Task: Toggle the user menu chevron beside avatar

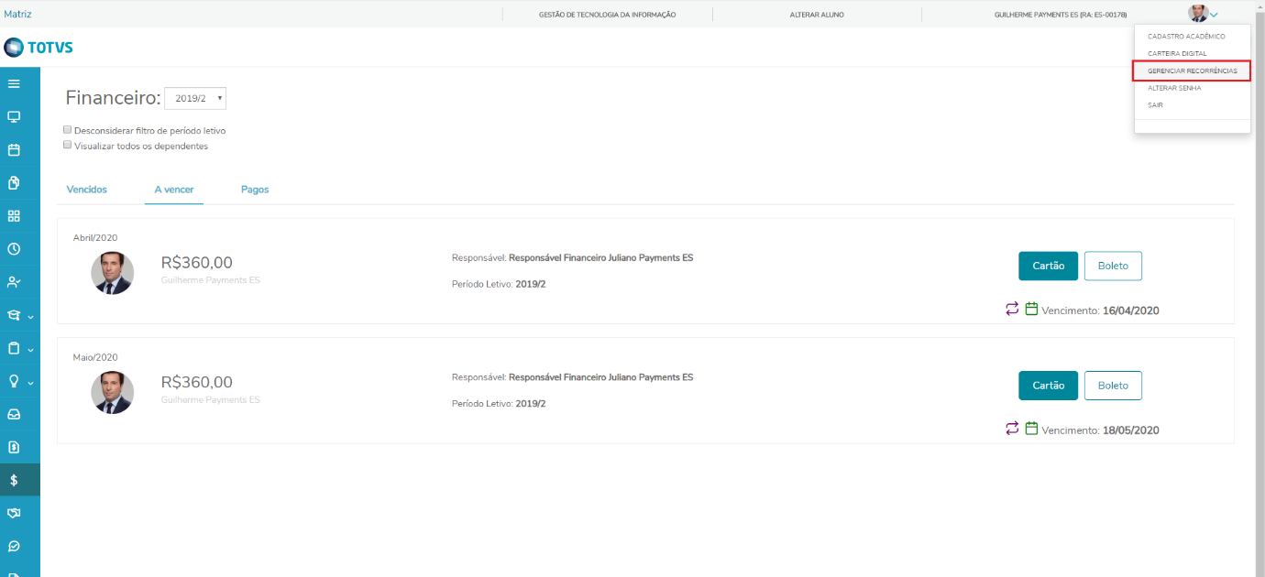Action: (x=1214, y=15)
